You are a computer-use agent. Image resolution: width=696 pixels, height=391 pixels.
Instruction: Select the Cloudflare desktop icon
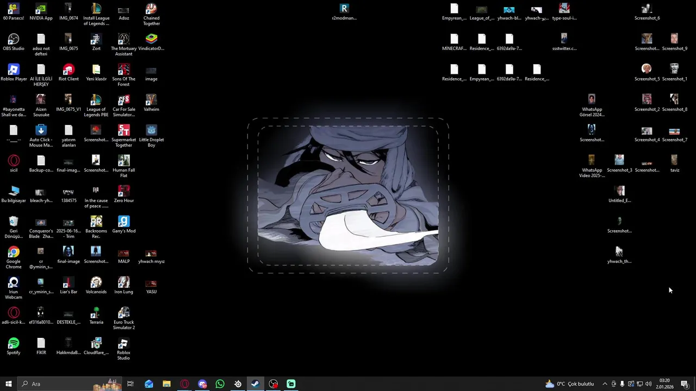point(96,346)
